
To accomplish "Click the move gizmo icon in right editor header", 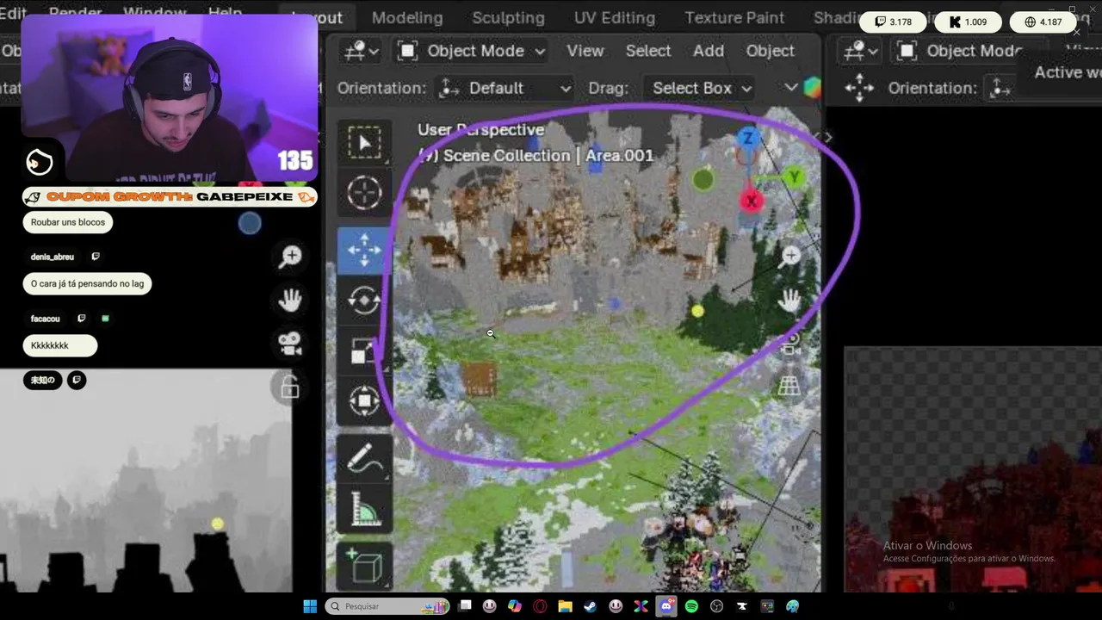I will coord(859,88).
